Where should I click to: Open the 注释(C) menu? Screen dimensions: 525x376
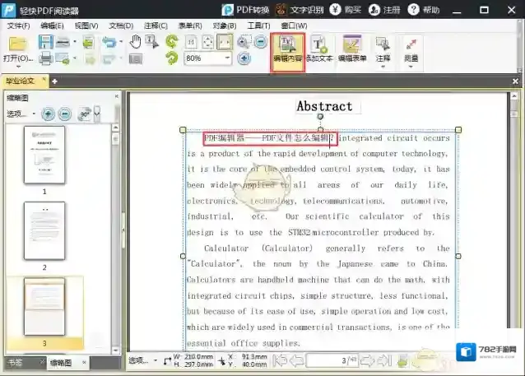tap(156, 26)
